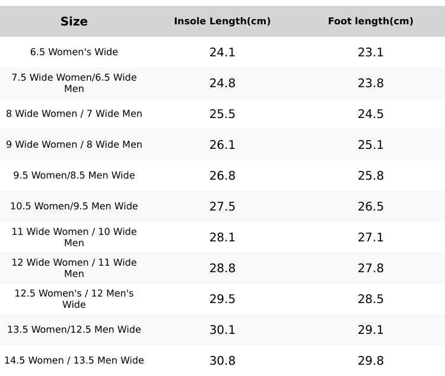445x376 pixels.
Task: Click the 9.5 Women/8.5 Men Wide label
Action: [x=74, y=176]
